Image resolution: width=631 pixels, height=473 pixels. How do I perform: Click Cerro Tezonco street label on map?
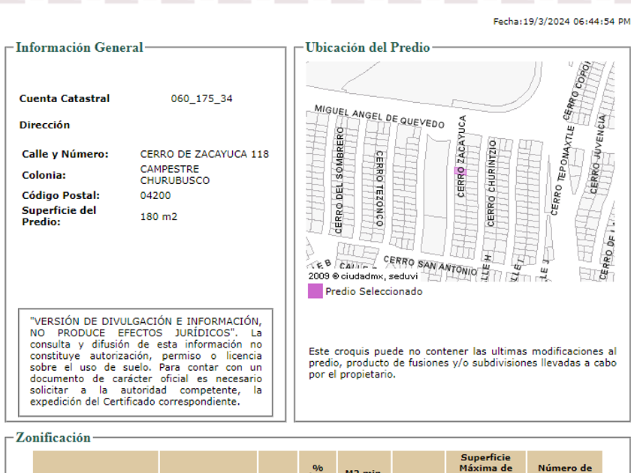379,188
